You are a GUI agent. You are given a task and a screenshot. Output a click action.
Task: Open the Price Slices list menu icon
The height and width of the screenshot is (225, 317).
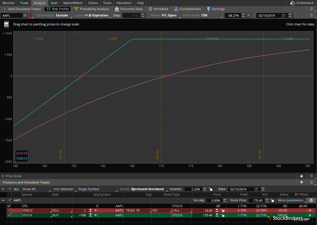tap(311, 176)
